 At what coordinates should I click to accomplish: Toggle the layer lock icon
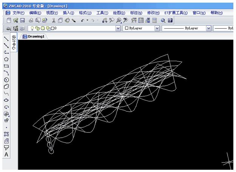pos(48,28)
